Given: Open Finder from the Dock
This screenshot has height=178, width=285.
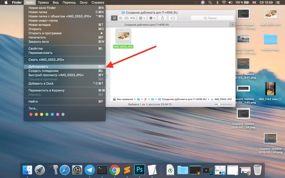Looking at the screenshot, I should 27,170.
